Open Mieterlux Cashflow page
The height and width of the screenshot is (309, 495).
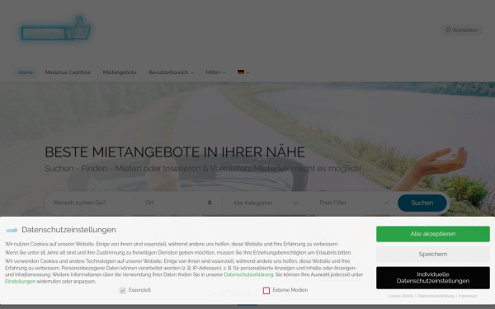68,73
